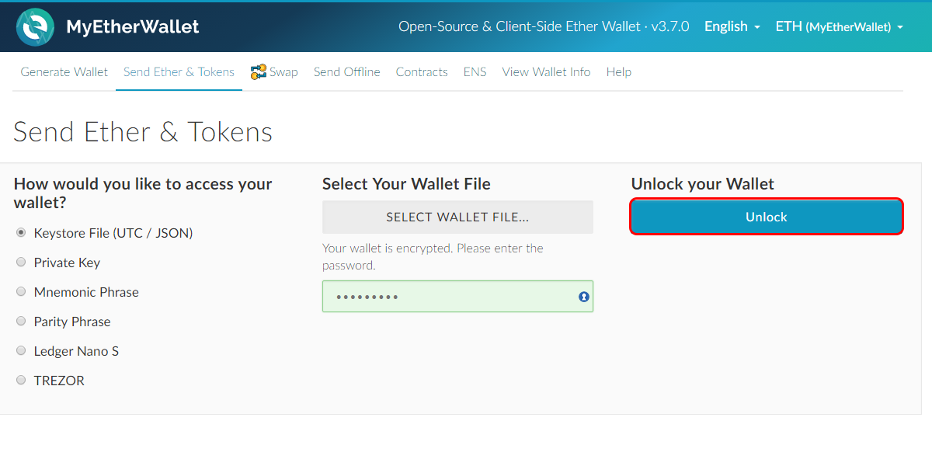Click the password manager key icon in password field
Screen dimensions: 932x473
click(x=584, y=297)
